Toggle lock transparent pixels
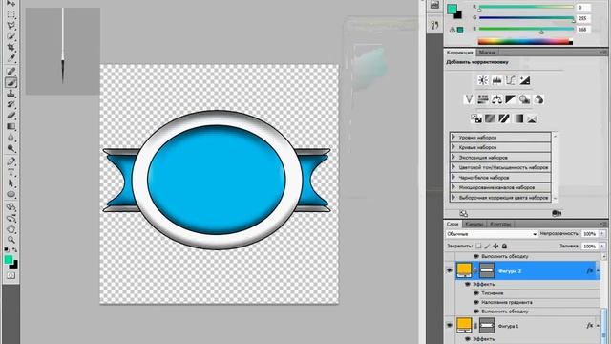 click(x=478, y=246)
